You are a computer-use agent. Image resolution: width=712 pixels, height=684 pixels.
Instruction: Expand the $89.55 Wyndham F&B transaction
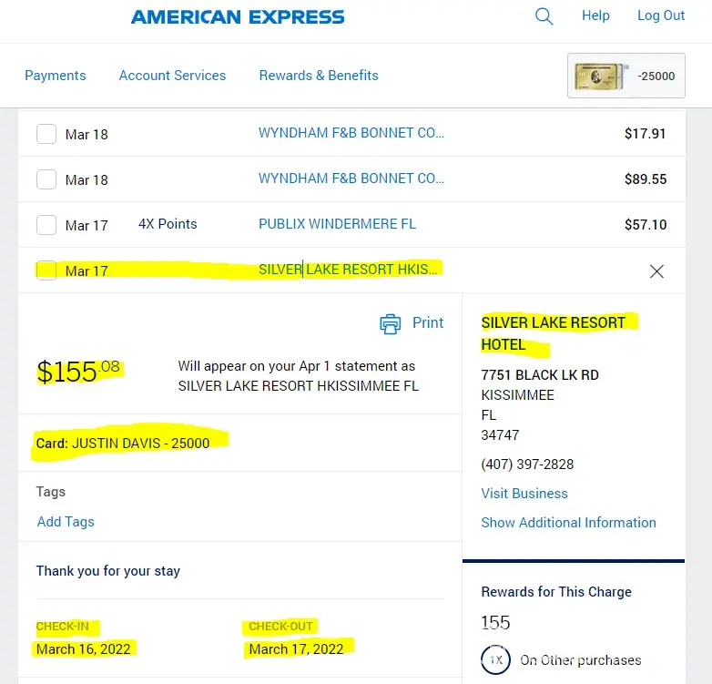click(351, 179)
